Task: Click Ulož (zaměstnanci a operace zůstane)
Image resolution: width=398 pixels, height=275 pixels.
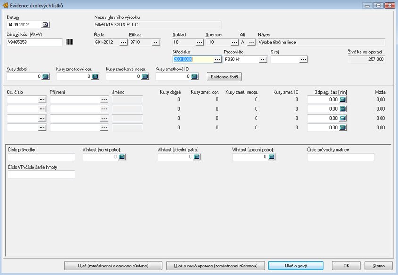Action: [113, 266]
